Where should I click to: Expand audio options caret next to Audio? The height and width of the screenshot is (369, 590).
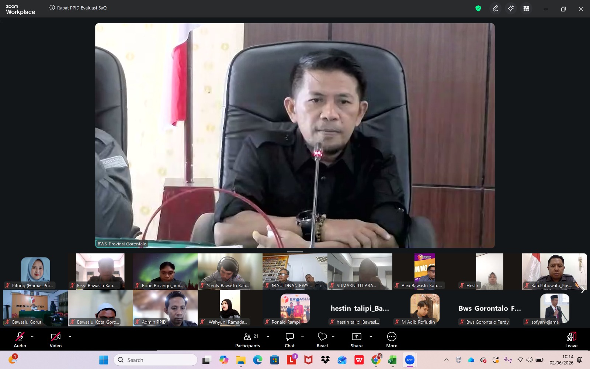tap(32, 337)
